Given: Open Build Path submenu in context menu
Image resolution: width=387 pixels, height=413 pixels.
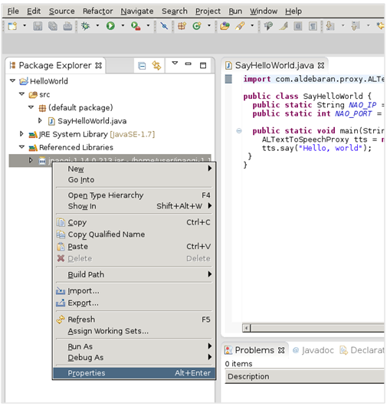Looking at the screenshot, I should click(134, 275).
